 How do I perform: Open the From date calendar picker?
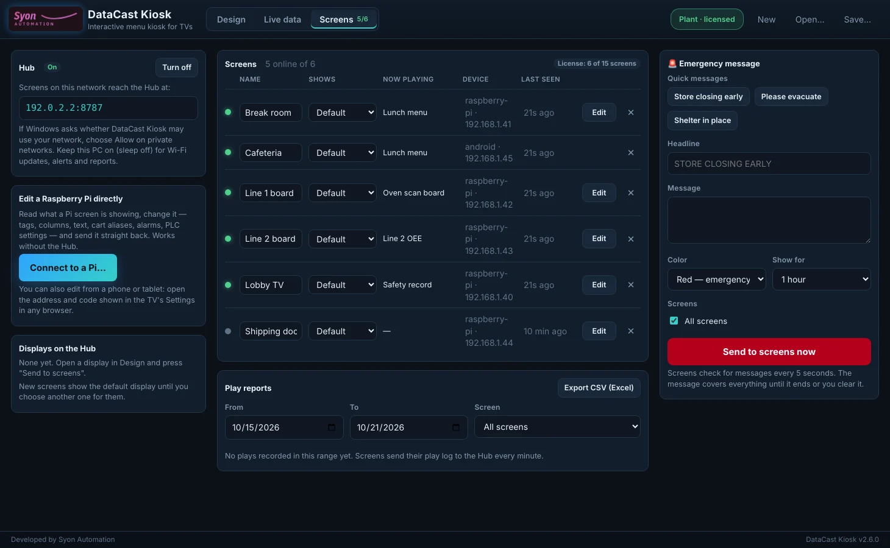[332, 427]
